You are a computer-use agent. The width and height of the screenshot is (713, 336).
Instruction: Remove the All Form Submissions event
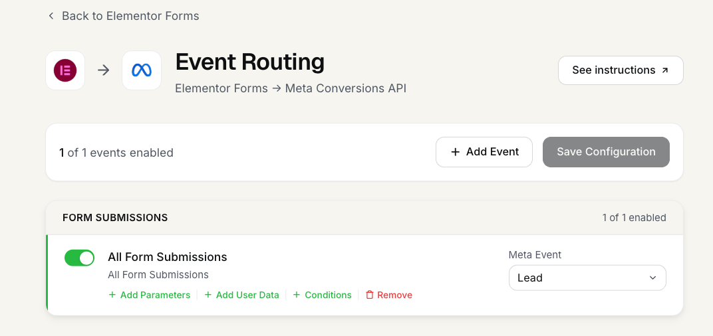pos(389,295)
